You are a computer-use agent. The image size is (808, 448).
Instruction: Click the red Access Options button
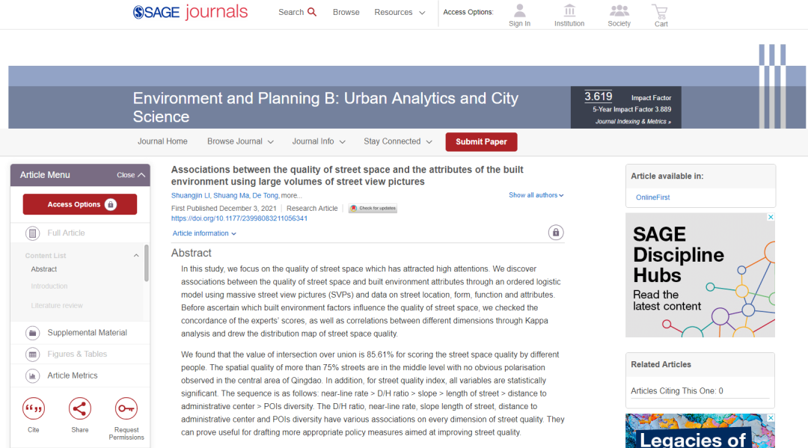pyautogui.click(x=80, y=204)
